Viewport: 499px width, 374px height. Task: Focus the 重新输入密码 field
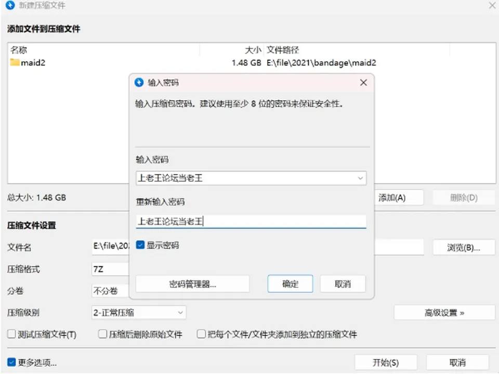pos(251,221)
